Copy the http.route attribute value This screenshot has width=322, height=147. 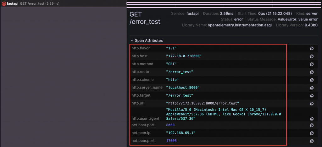click(312, 72)
